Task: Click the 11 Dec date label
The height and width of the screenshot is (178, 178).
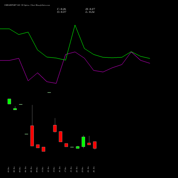Action: [x=42, y=169]
